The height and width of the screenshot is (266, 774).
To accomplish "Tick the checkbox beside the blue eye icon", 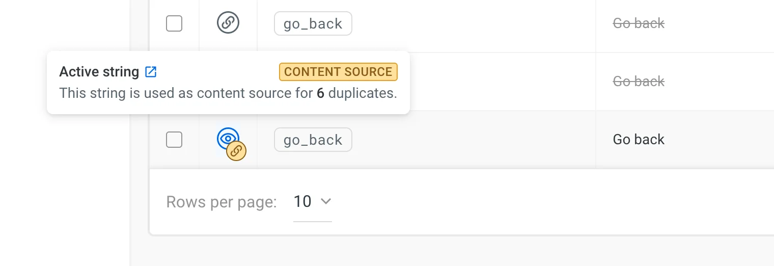I will (x=174, y=140).
